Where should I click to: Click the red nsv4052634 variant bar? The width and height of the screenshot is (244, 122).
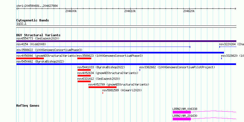[x=84, y=76]
